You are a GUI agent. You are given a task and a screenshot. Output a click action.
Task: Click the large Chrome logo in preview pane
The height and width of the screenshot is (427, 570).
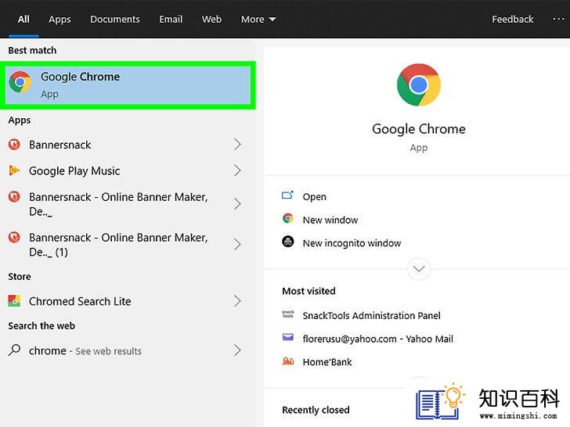click(x=419, y=85)
